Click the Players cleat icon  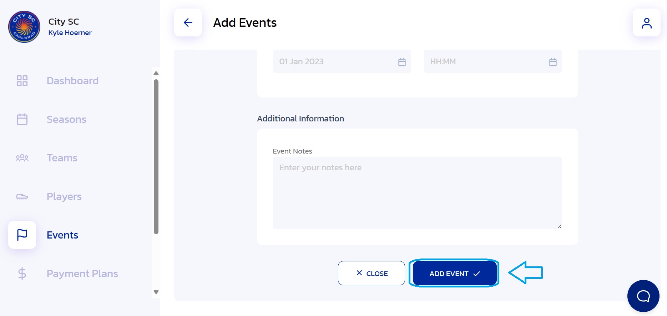coord(22,196)
